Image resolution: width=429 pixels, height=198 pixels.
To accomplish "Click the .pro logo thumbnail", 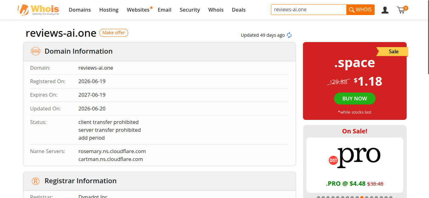I will click(x=355, y=158).
